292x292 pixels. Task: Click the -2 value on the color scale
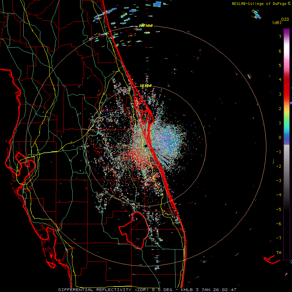(279, 166)
